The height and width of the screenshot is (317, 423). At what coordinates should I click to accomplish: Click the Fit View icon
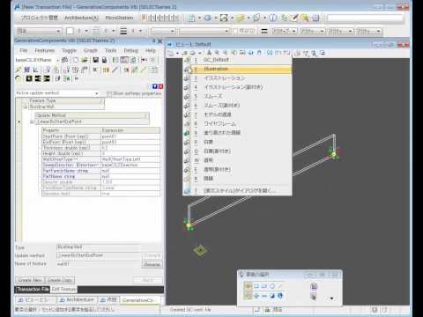(x=242, y=53)
